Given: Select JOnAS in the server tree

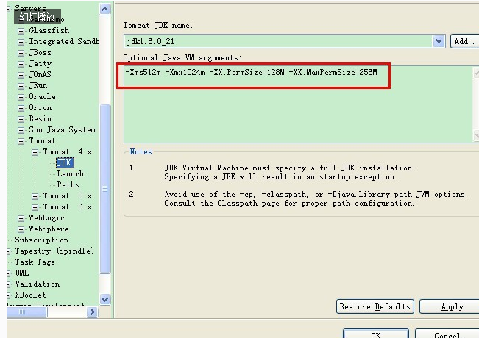Looking at the screenshot, I should point(40,74).
